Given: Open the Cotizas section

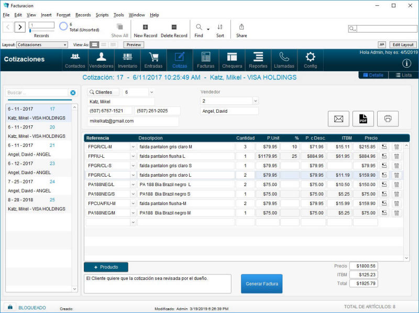Looking at the screenshot, I should 180,60.
